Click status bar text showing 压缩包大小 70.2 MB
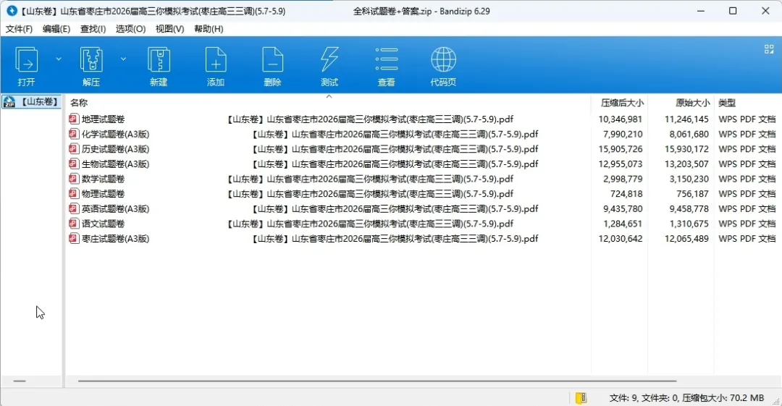 723,397
